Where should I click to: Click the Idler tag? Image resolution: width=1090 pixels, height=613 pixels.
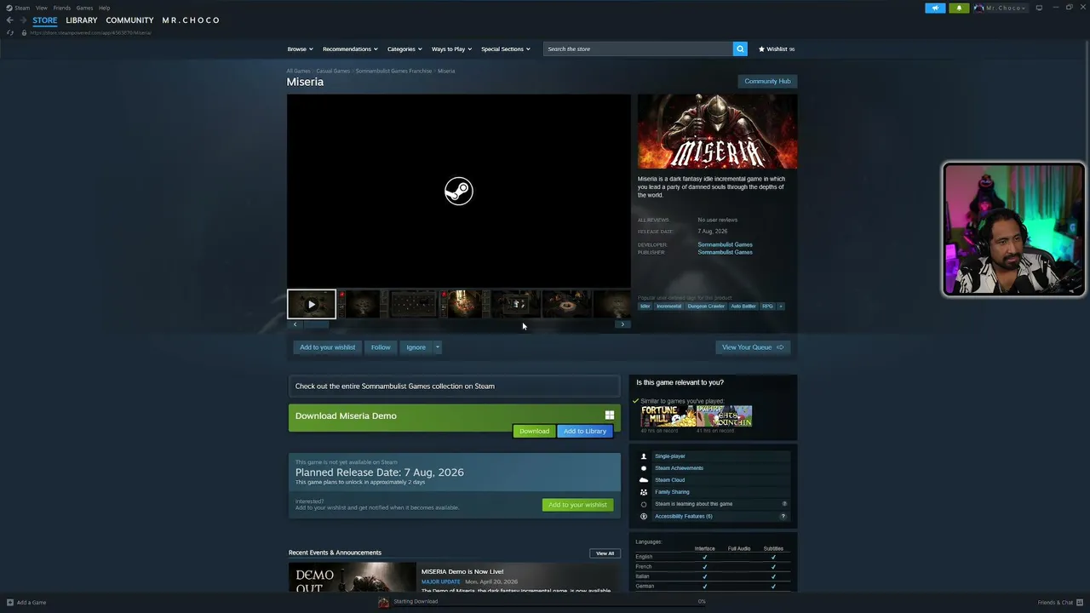(645, 306)
